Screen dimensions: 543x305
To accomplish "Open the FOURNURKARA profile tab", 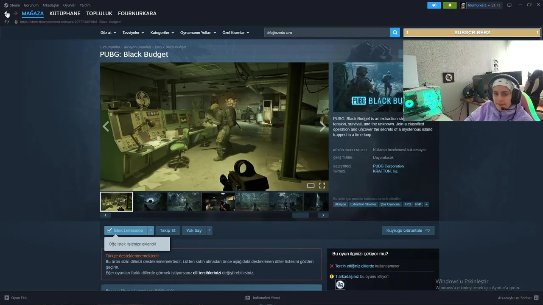I will (x=137, y=14).
